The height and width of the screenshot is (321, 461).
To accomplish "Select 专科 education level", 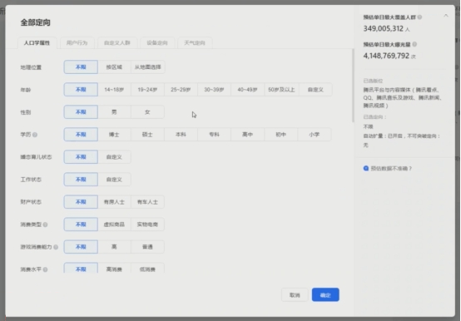I will [214, 135].
